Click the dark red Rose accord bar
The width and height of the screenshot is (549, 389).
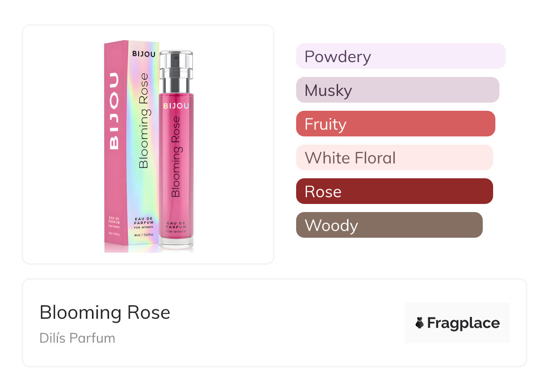click(394, 191)
